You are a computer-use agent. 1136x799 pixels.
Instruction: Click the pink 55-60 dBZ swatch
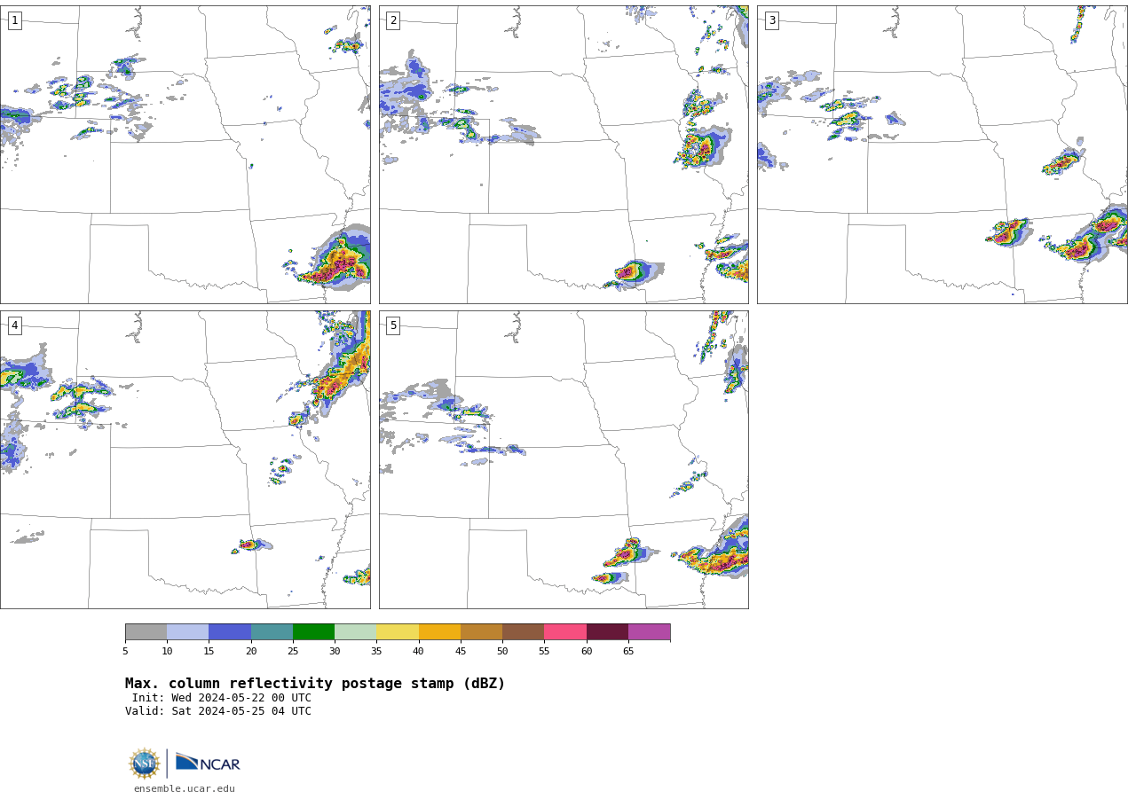coord(565,631)
